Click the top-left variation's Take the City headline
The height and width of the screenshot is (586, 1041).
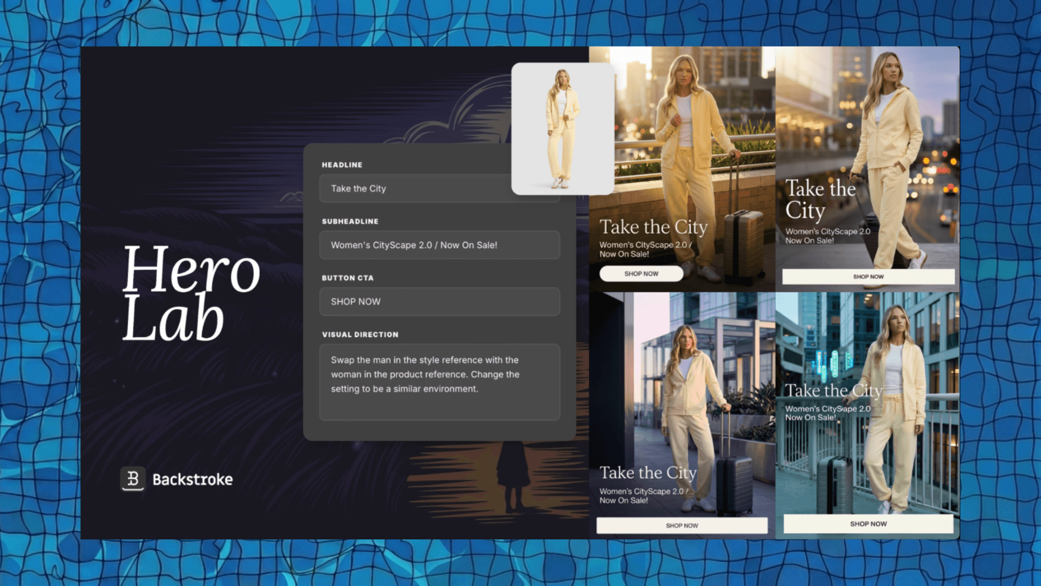point(653,227)
